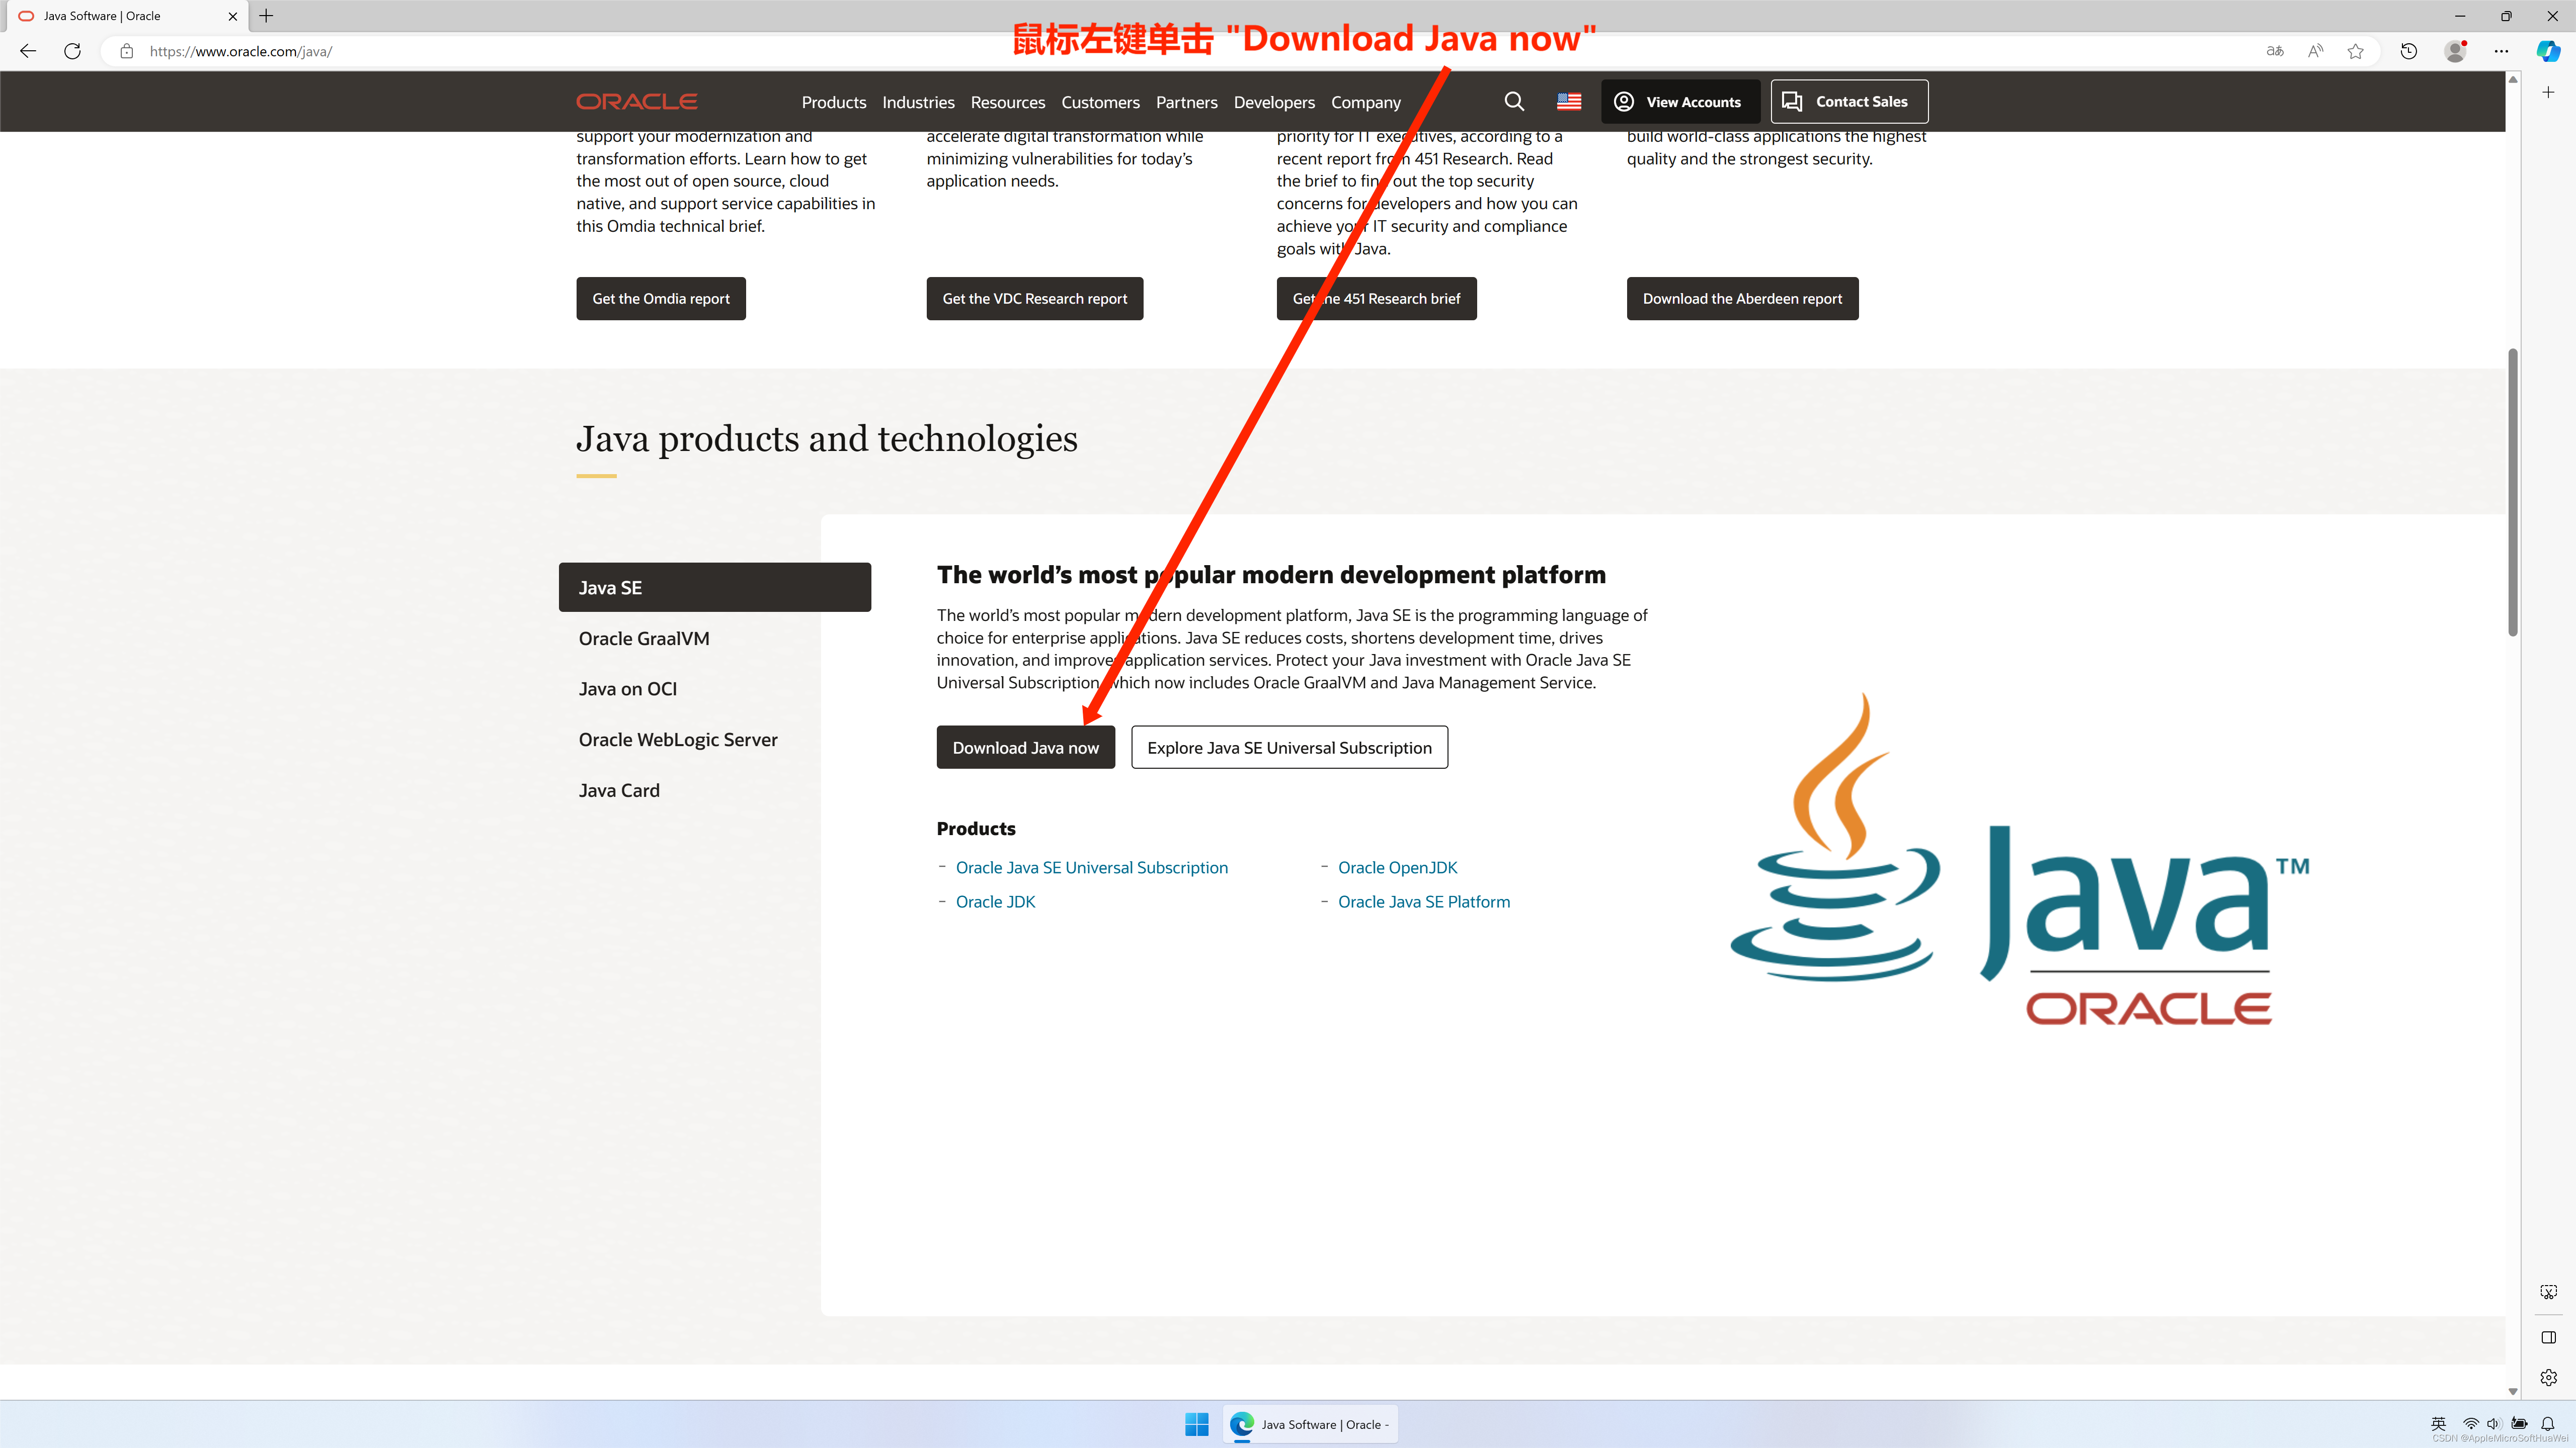Open the translate page icon
Screen dimensions: 2576x1448
2275,51
